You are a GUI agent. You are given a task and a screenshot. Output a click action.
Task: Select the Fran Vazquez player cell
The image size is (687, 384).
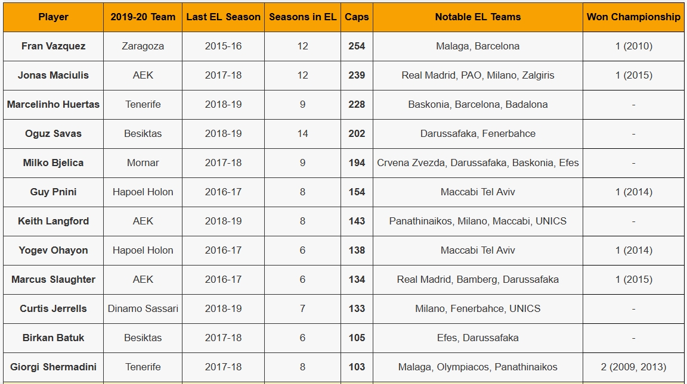click(53, 46)
